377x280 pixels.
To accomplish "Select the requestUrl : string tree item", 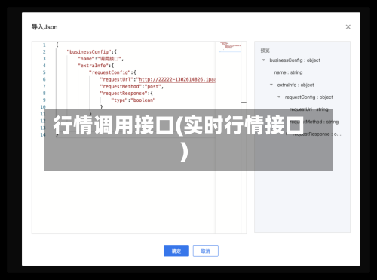I will pos(309,109).
